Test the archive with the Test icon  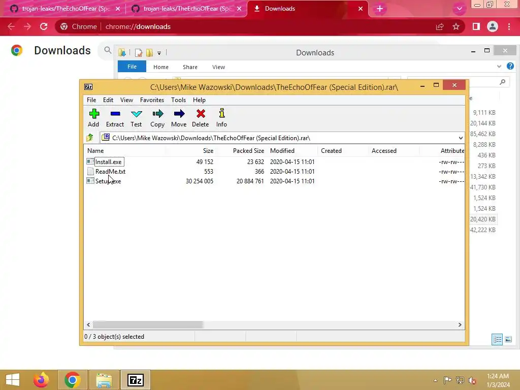tap(136, 118)
